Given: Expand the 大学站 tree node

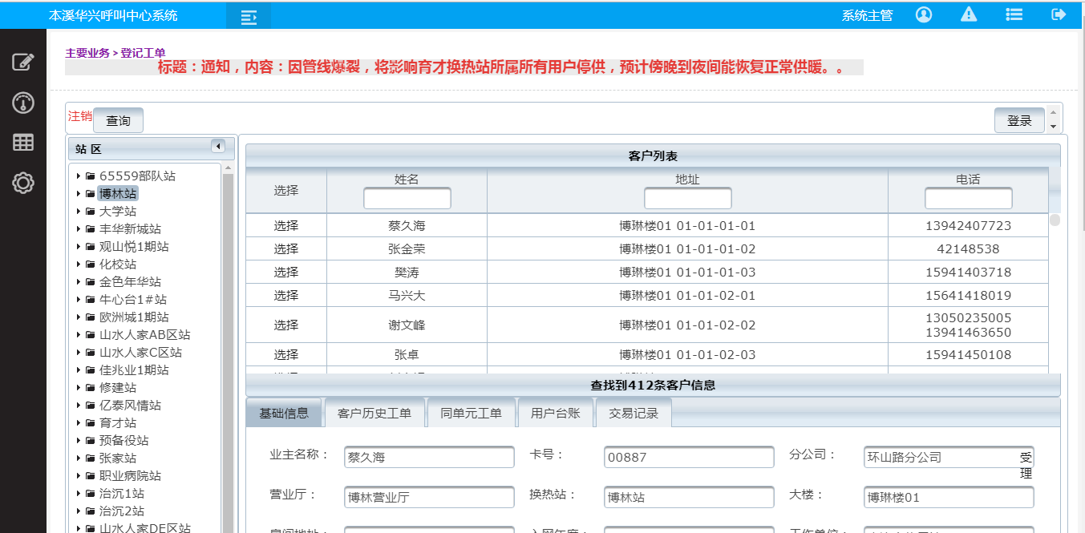Looking at the screenshot, I should 79,210.
